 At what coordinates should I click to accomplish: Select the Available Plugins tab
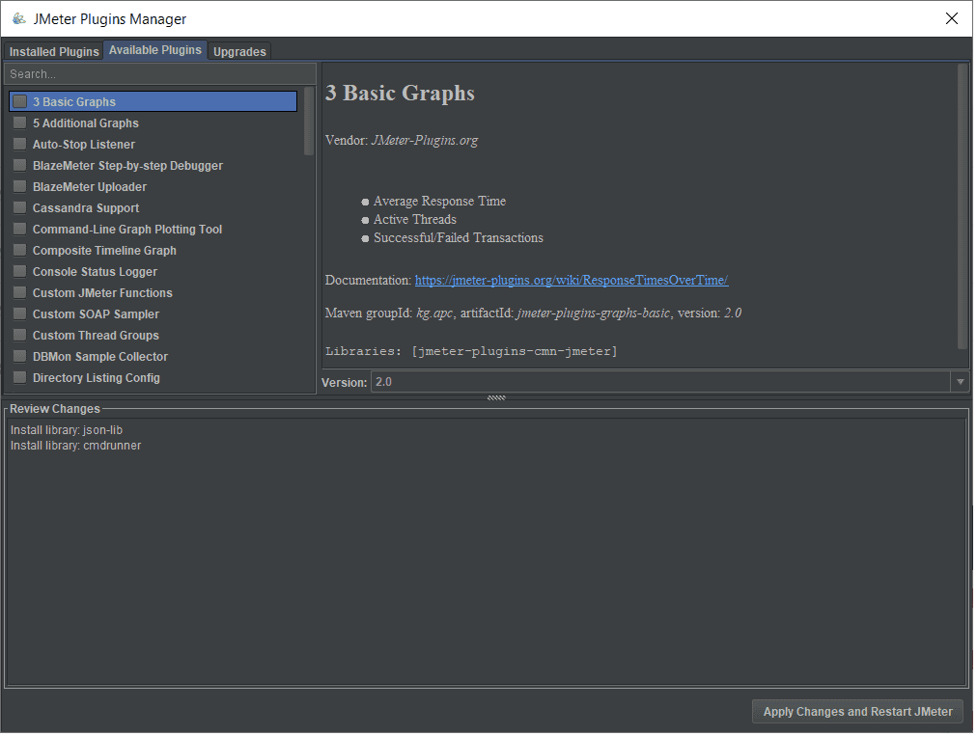click(x=155, y=50)
